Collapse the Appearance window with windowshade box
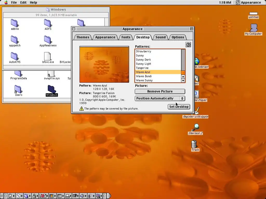The image size is (266, 199). (x=192, y=29)
